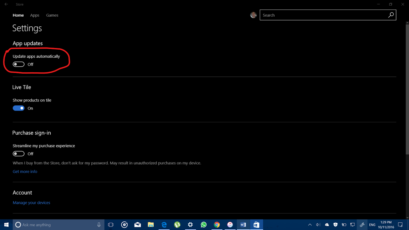Toggle Streamline my purchase experience on

(x=19, y=154)
